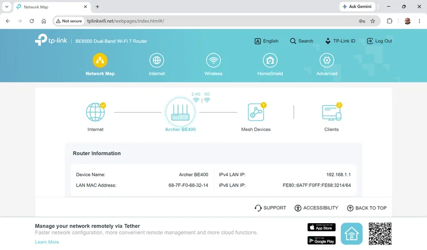Open the Mesh Devices icon
The width and height of the screenshot is (427, 250).
click(x=256, y=112)
